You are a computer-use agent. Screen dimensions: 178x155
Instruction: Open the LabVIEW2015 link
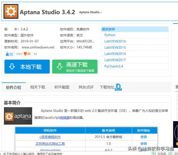click(115, 47)
